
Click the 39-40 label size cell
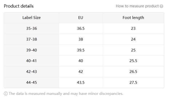pos(31,50)
